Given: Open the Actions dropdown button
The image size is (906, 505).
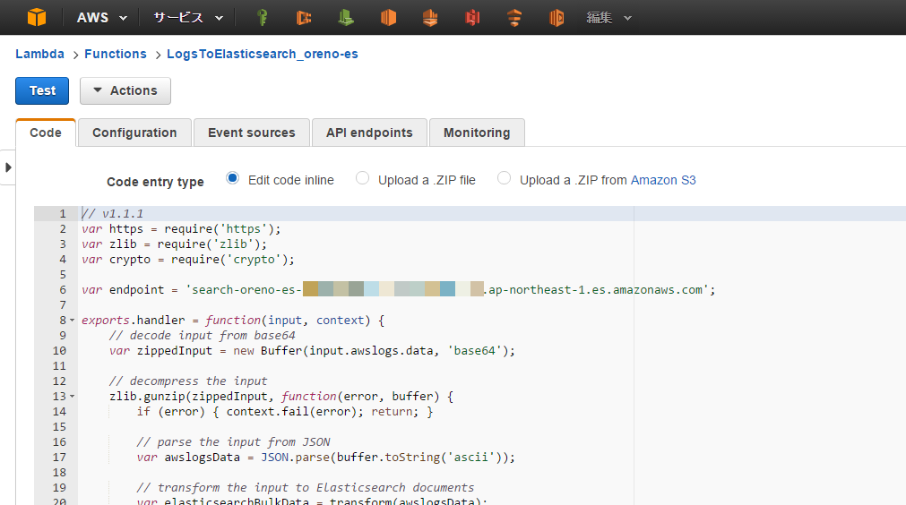Looking at the screenshot, I should coord(125,90).
